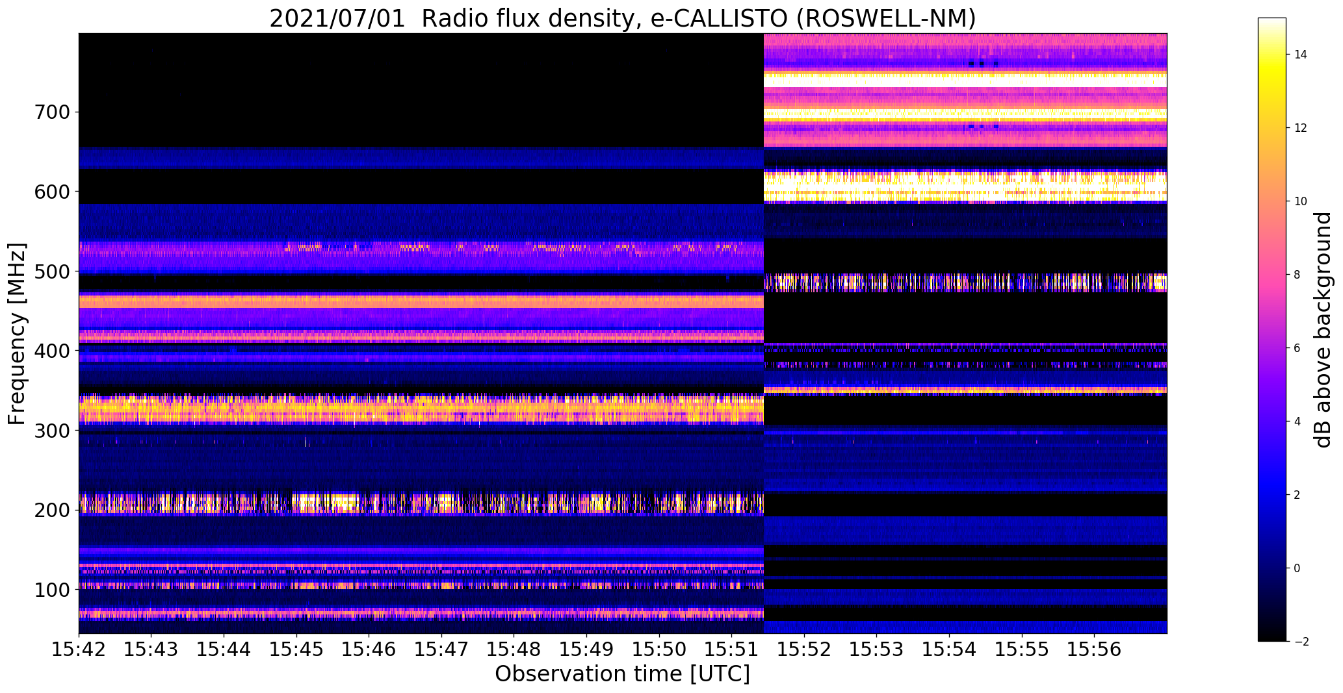The height and width of the screenshot is (693, 1343).
Task: Click the colorbar tick value 4
Action: click(1297, 422)
